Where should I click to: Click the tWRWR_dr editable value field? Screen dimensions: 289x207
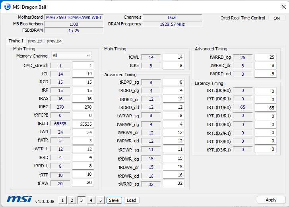[174, 132]
